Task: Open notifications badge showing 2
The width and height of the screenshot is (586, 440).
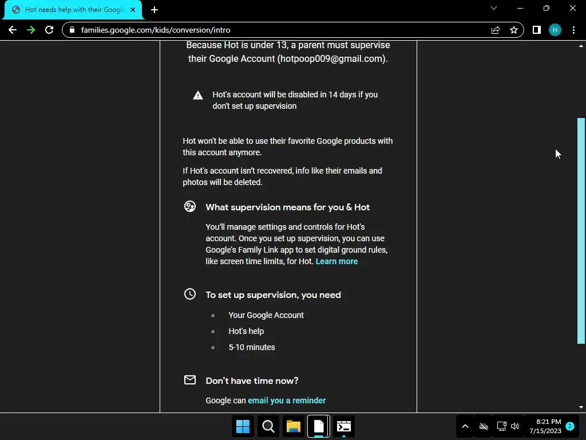Action: pos(570,426)
